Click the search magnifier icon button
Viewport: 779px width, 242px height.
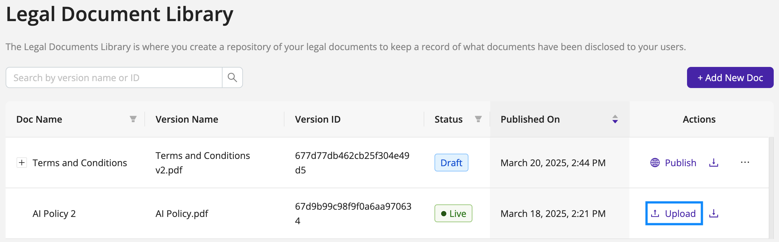tap(232, 77)
